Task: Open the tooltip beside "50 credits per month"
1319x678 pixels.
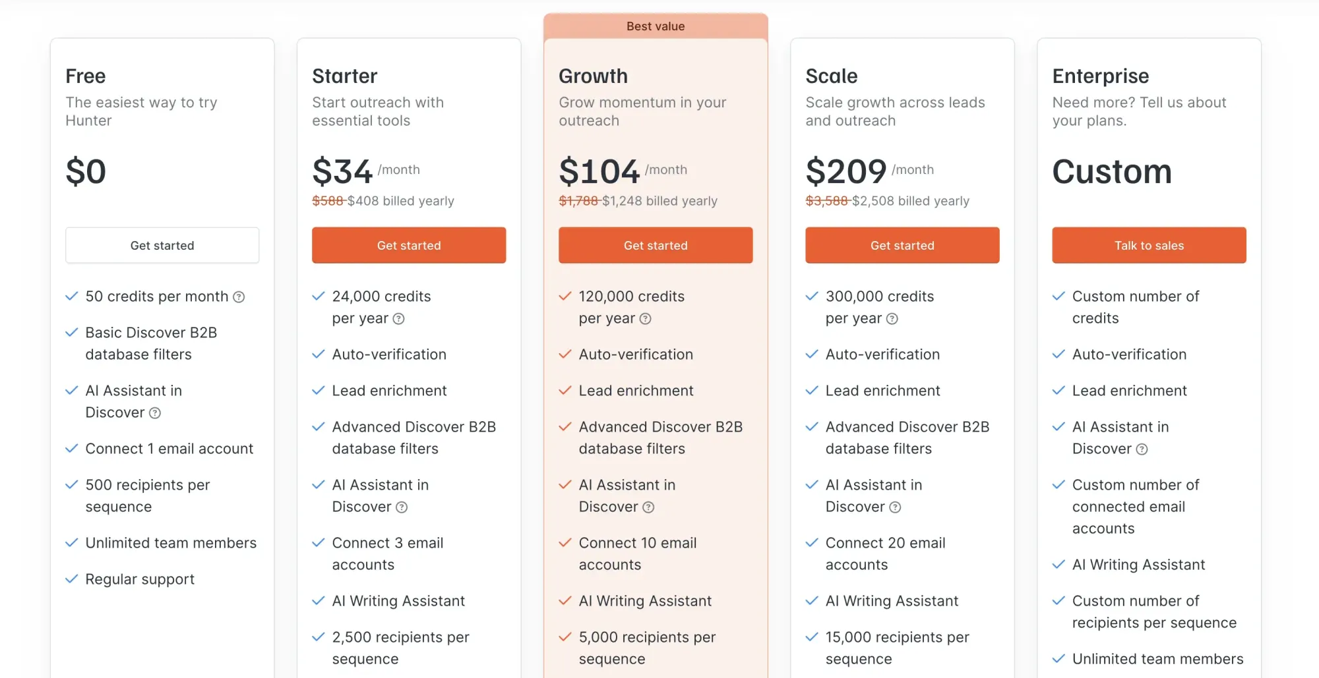Action: pos(239,297)
